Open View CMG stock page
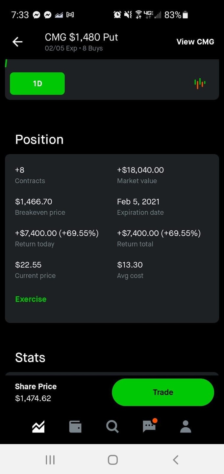This screenshot has width=224, height=474. [x=195, y=42]
